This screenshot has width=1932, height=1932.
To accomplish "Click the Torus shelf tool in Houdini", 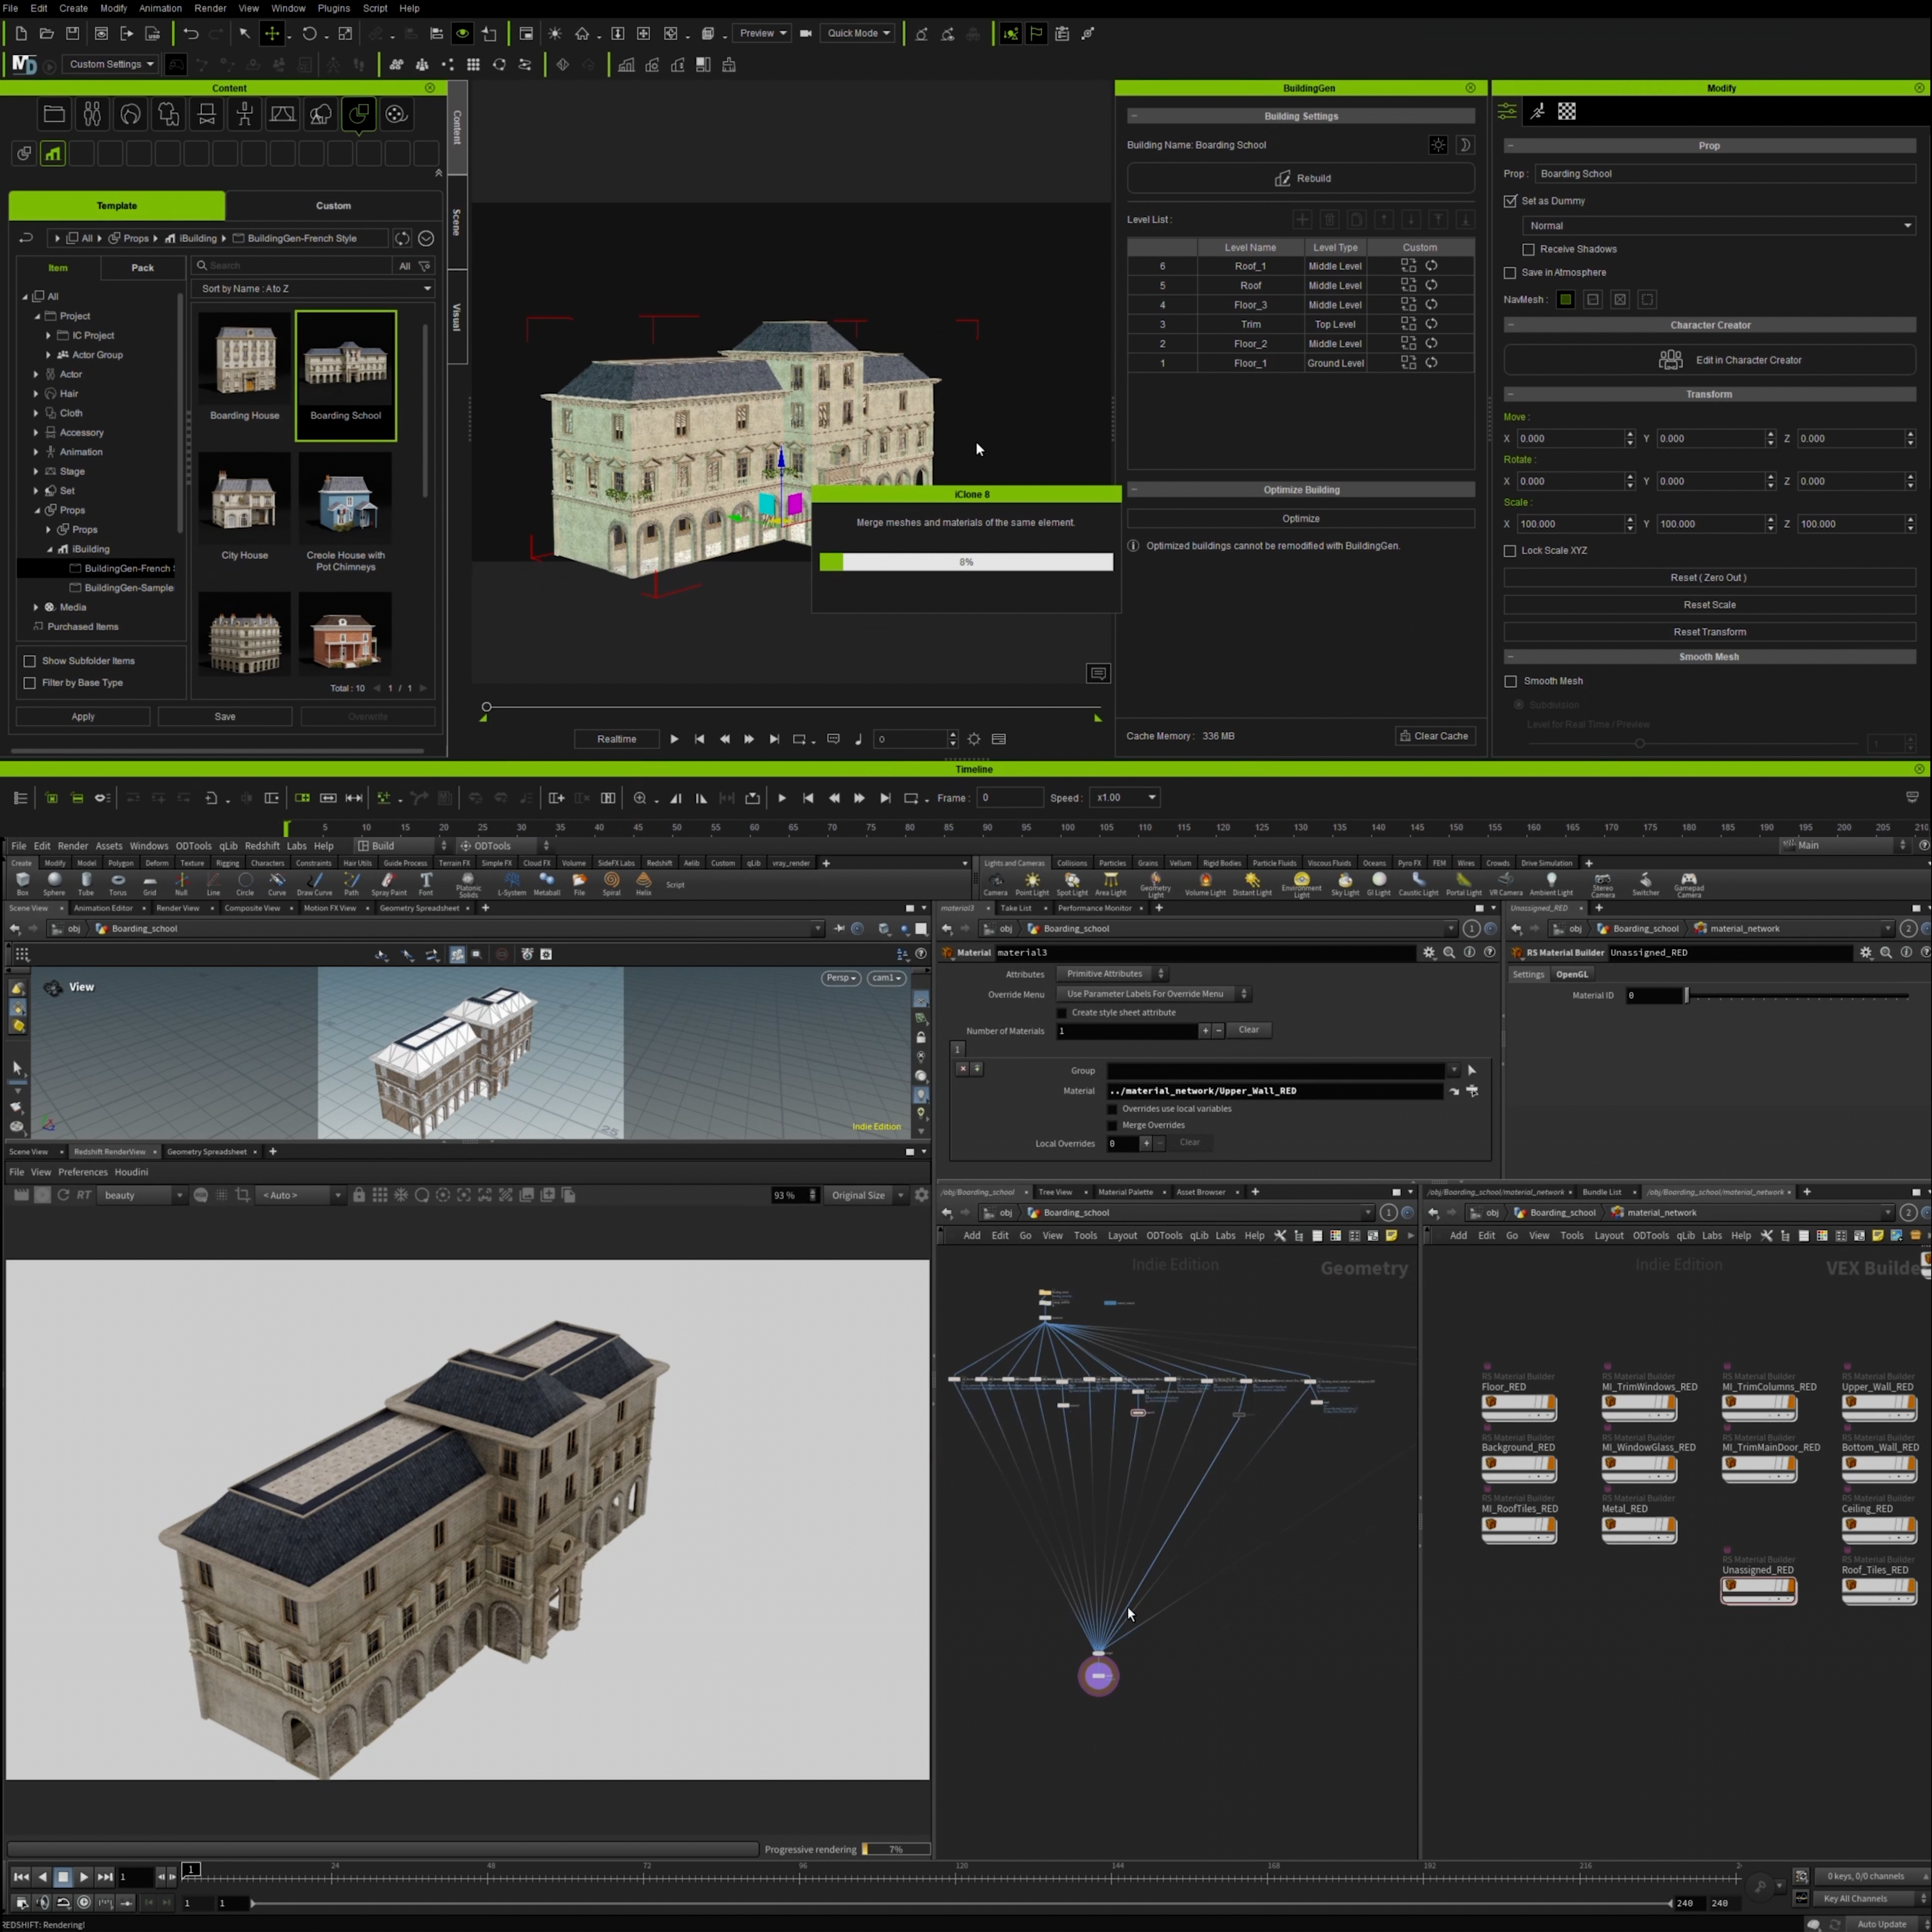I will (x=118, y=883).
